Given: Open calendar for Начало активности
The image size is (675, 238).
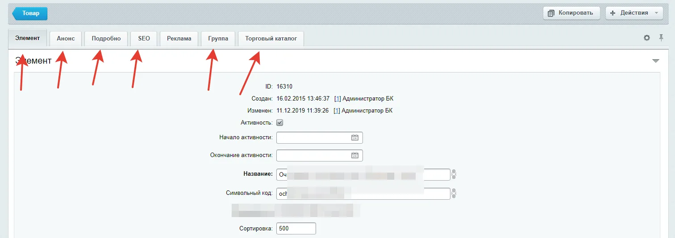Looking at the screenshot, I should [355, 138].
